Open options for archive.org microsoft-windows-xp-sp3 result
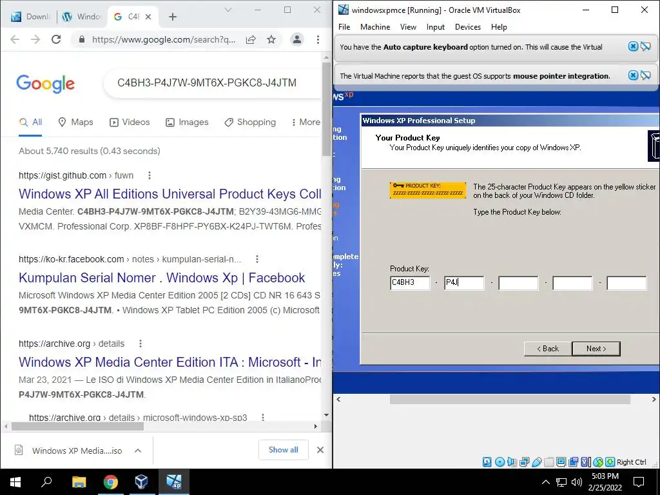This screenshot has height=495, width=660. tap(263, 417)
